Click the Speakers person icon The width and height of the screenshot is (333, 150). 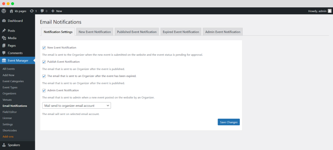4,145
